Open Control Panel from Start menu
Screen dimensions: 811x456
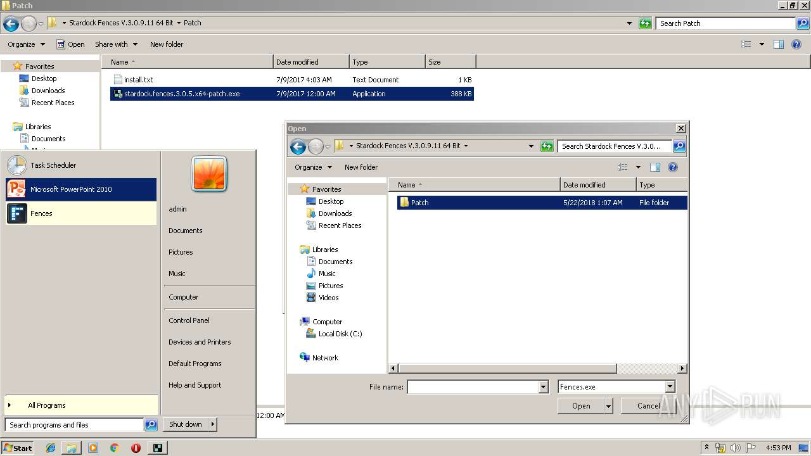tap(189, 320)
